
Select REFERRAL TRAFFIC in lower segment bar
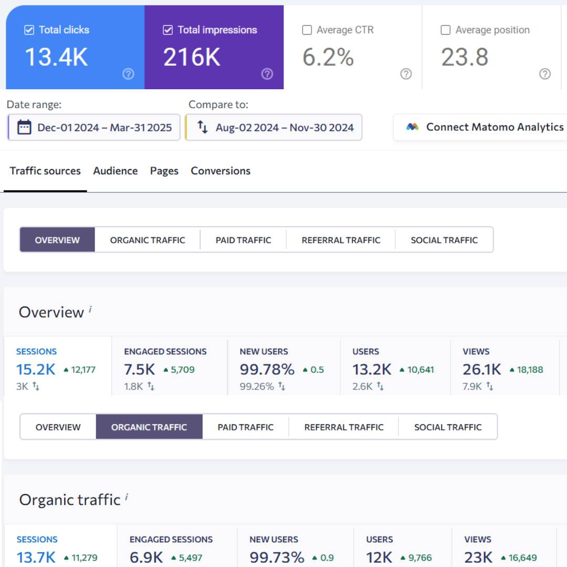tap(344, 427)
